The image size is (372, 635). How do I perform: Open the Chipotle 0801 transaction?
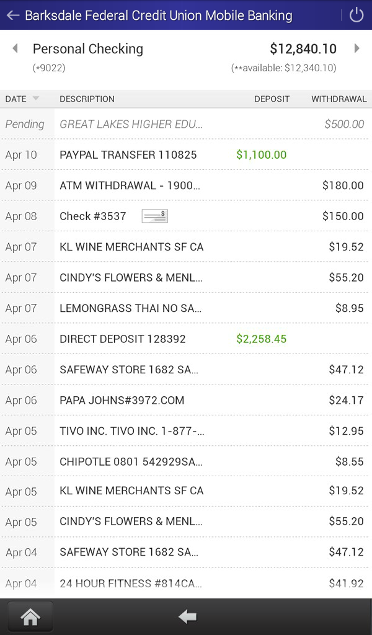[x=186, y=461]
